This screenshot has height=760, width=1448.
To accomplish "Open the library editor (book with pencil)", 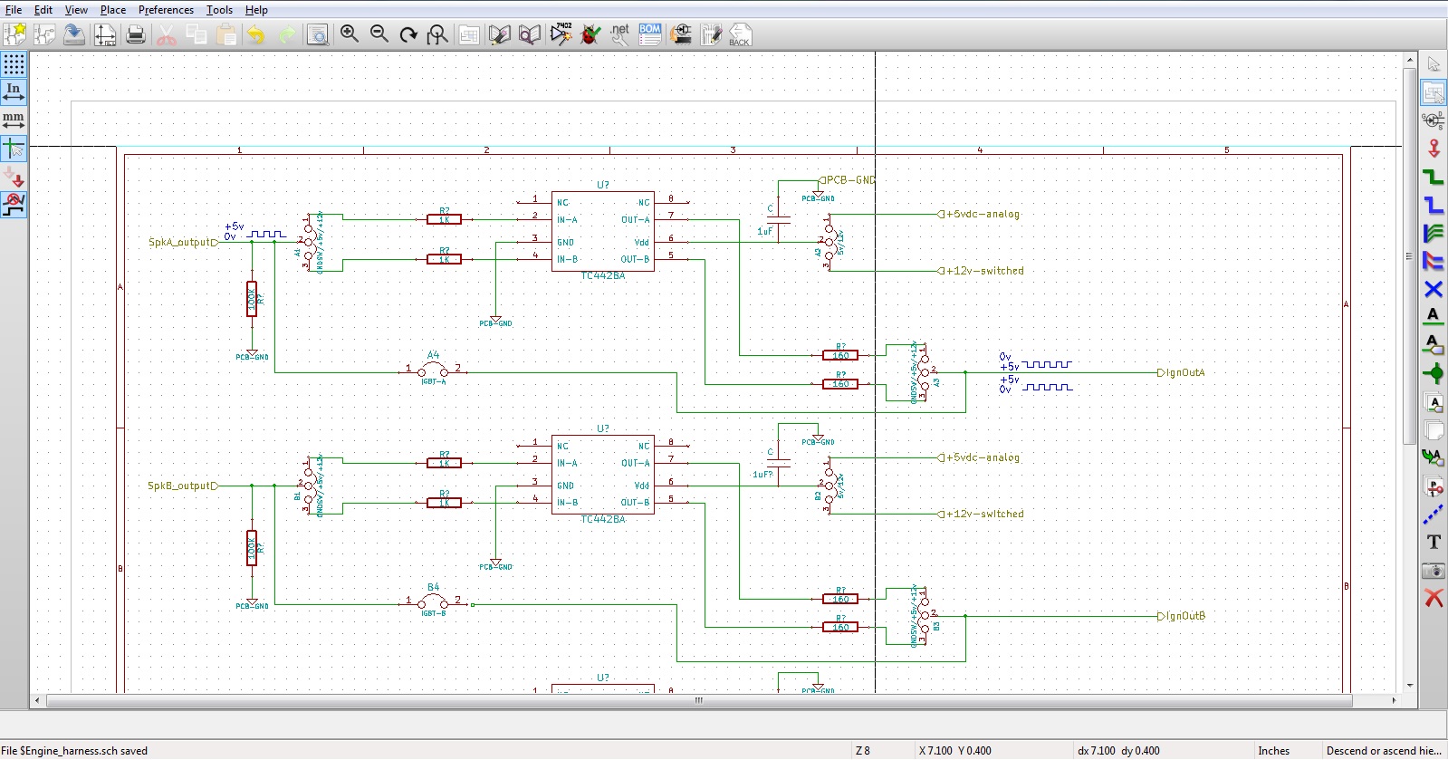I will point(500,34).
